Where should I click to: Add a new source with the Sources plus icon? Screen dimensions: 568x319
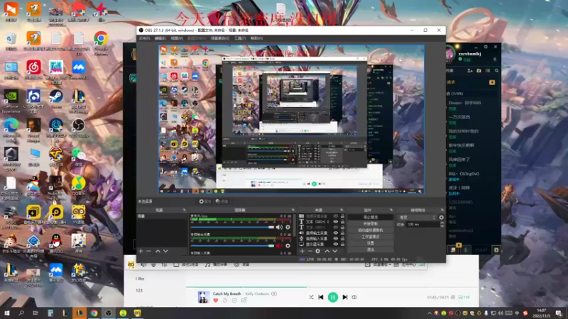tap(302, 251)
